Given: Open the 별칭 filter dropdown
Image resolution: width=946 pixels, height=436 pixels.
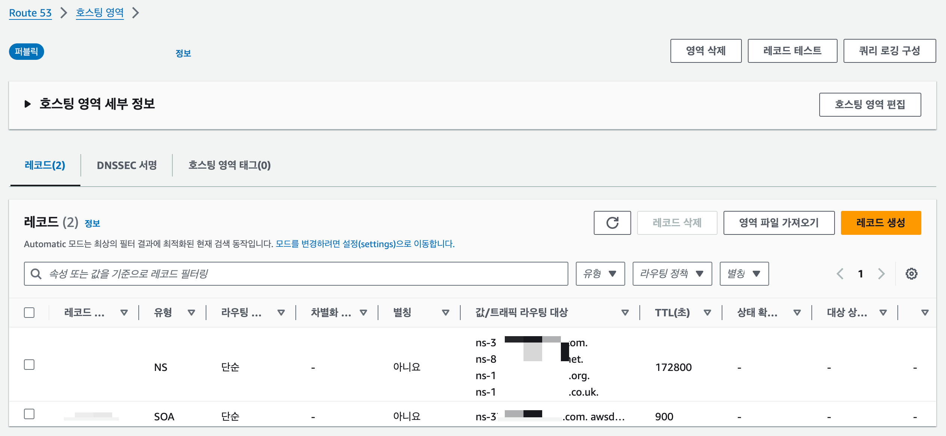Looking at the screenshot, I should 744,274.
